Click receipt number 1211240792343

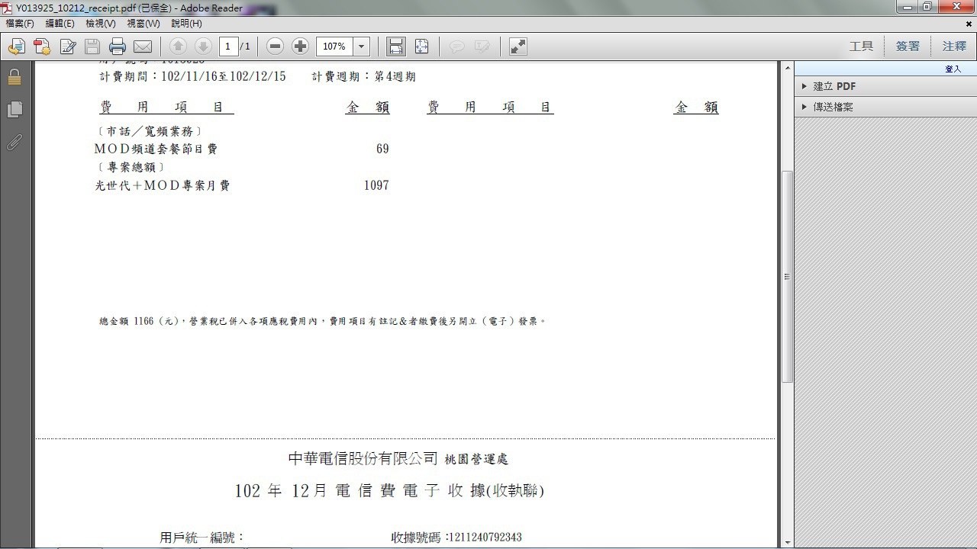[486, 538]
